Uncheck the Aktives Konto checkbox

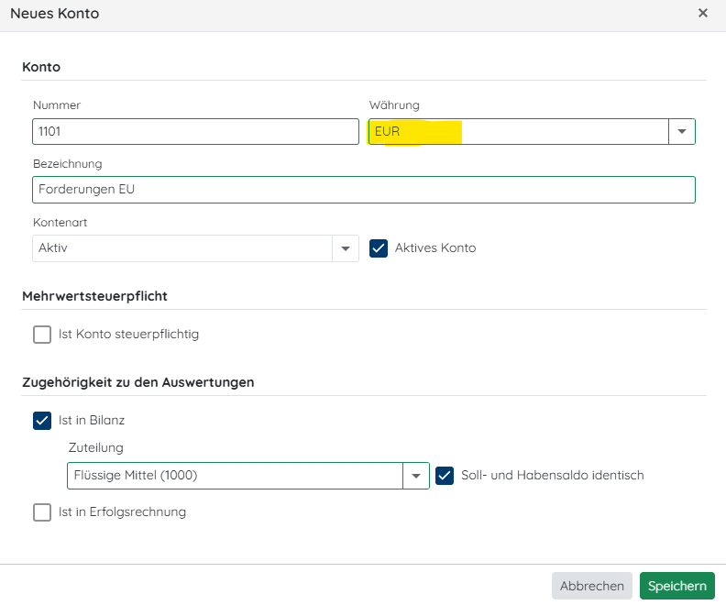[x=379, y=248]
